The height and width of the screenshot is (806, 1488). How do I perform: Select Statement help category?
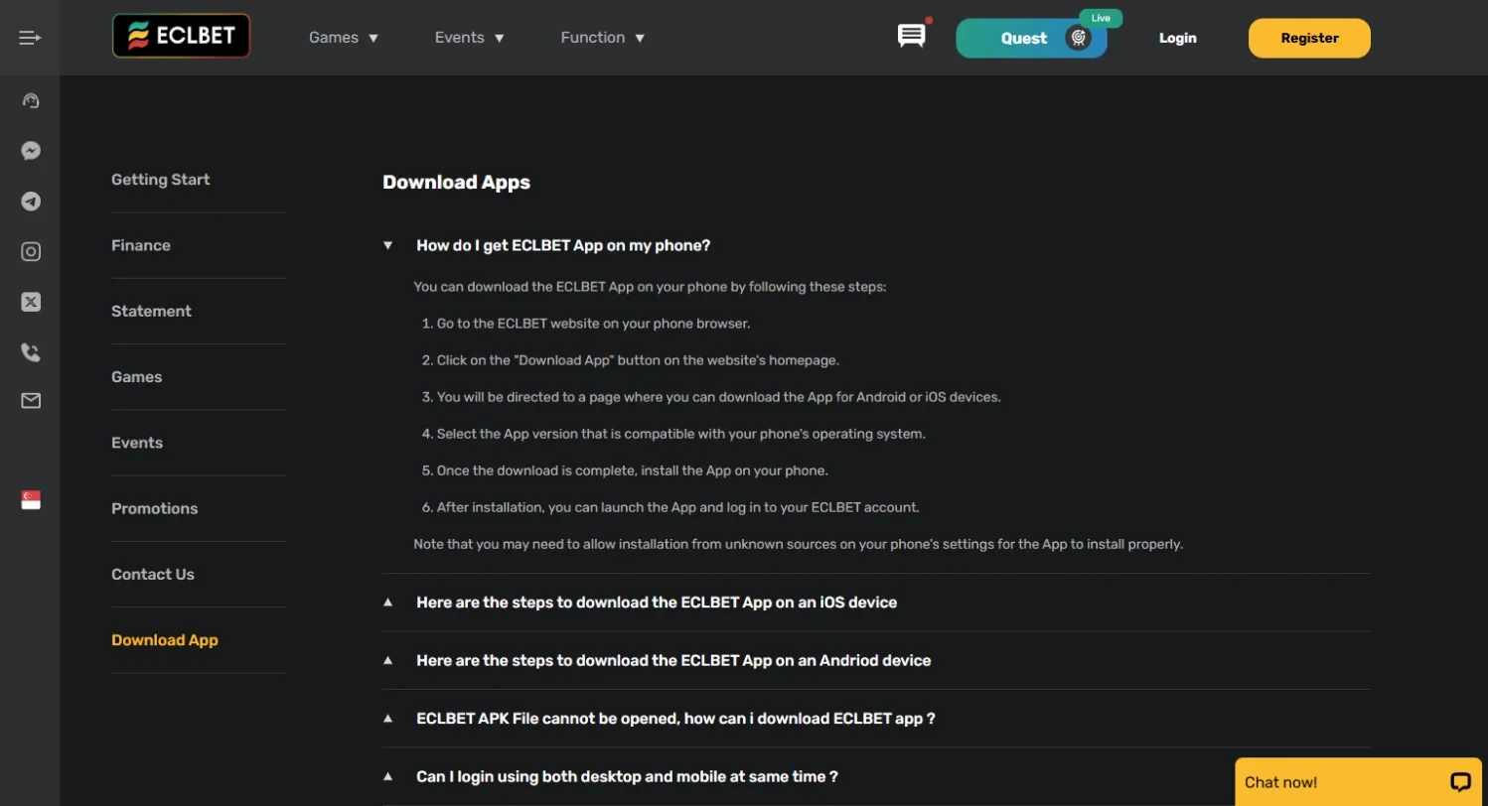(x=151, y=311)
